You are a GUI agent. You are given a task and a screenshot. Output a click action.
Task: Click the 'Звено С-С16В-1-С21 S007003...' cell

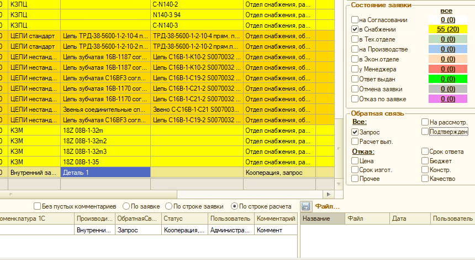[197, 109]
